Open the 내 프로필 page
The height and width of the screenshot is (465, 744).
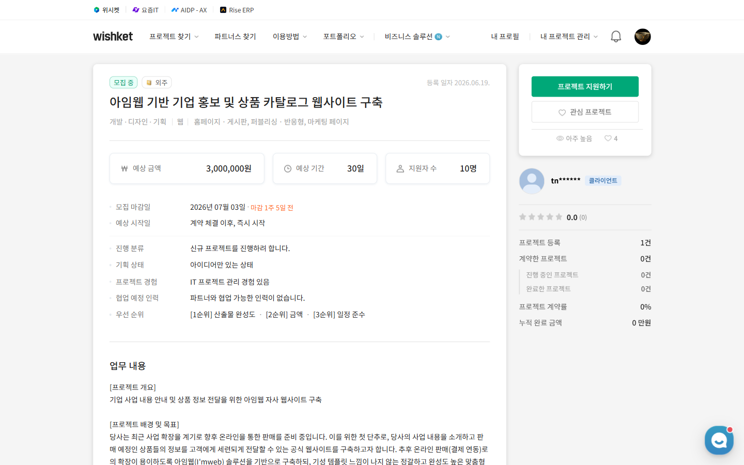pos(505,37)
